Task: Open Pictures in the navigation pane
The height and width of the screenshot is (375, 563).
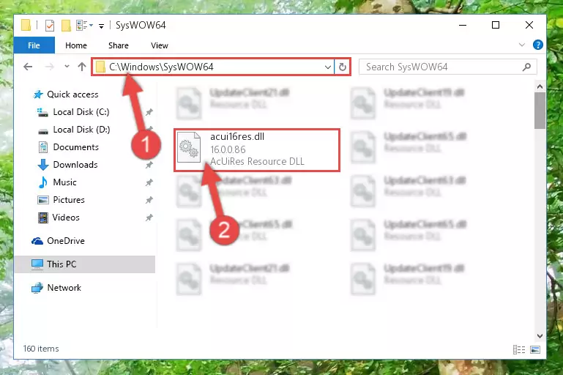Action: (69, 200)
